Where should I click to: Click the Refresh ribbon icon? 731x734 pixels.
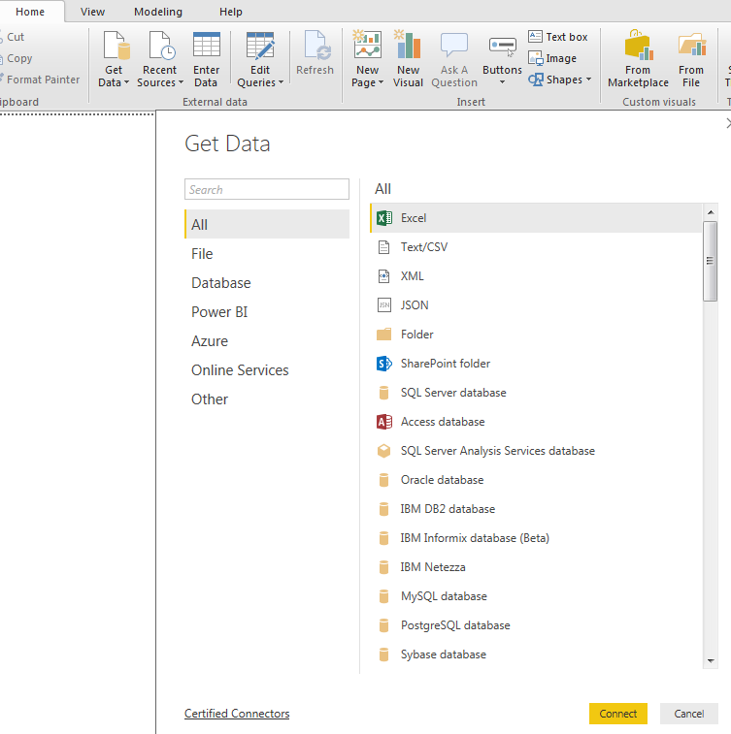(x=317, y=46)
